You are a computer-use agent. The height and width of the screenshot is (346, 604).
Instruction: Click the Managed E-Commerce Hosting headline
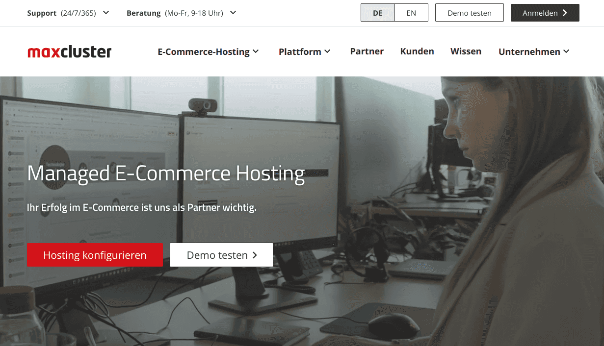(166, 173)
